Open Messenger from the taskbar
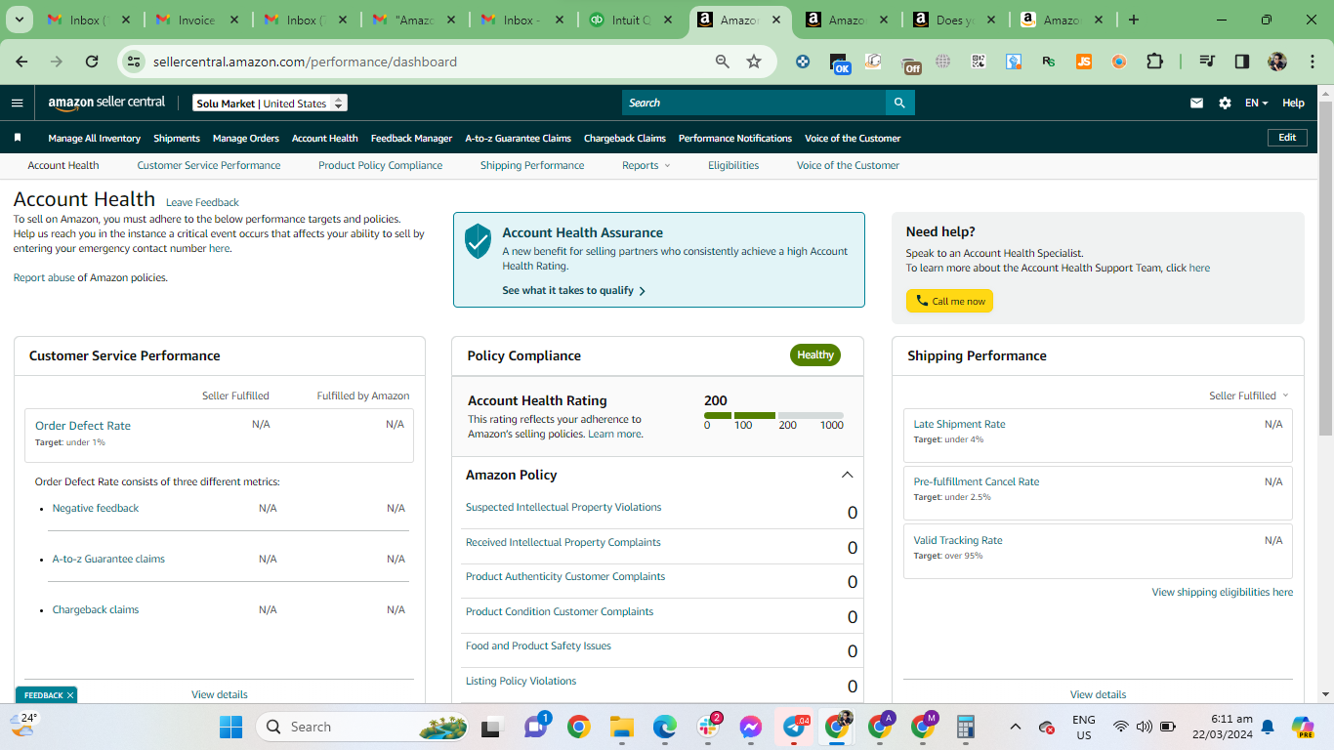The image size is (1334, 750). coord(751,727)
